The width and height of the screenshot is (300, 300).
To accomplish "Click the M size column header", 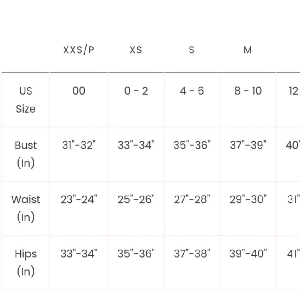I will tap(247, 50).
